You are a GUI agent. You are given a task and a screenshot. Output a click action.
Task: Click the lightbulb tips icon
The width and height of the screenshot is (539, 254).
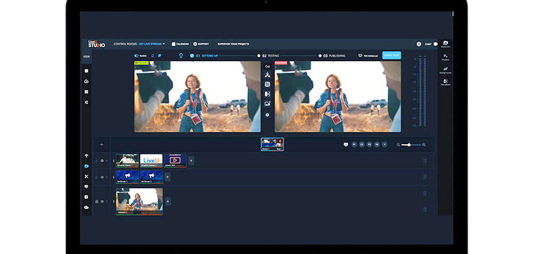coord(181,55)
